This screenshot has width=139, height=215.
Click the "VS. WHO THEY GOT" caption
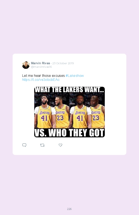(x=69, y=133)
